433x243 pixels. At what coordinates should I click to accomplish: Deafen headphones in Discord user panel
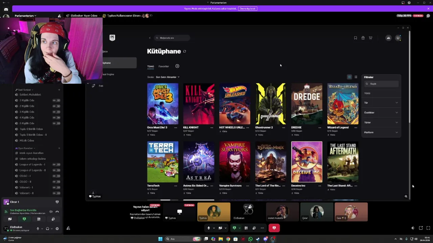(47, 228)
